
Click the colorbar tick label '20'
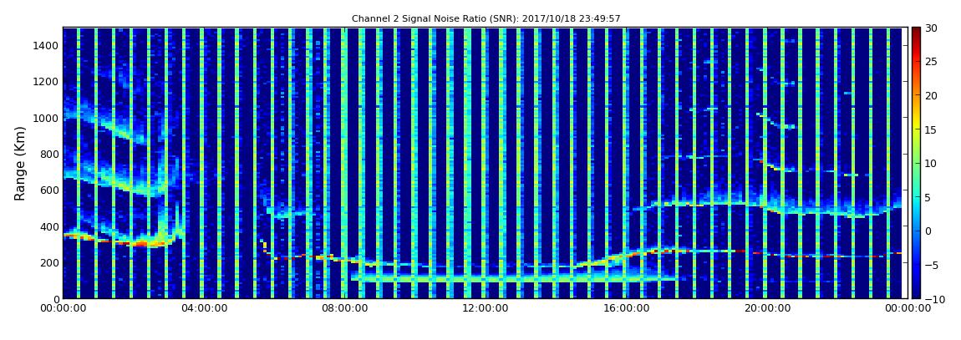pos(932,95)
